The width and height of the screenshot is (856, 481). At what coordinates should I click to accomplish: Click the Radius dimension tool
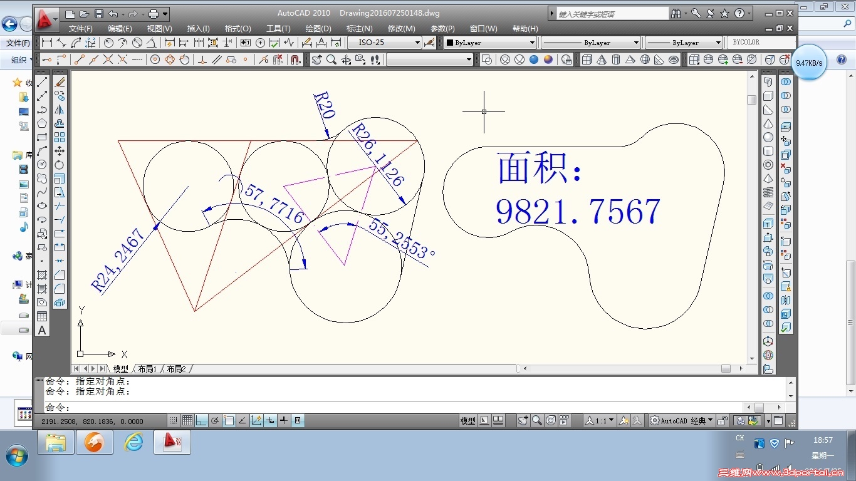pos(108,43)
